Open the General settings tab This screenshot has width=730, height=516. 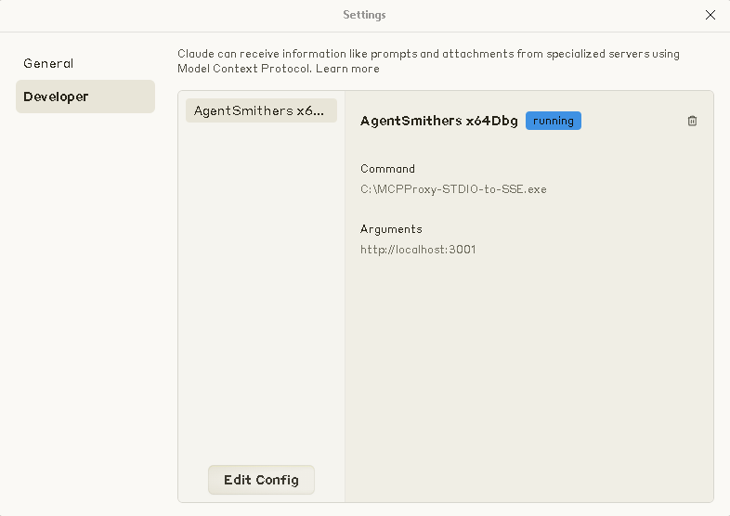[x=85, y=63]
